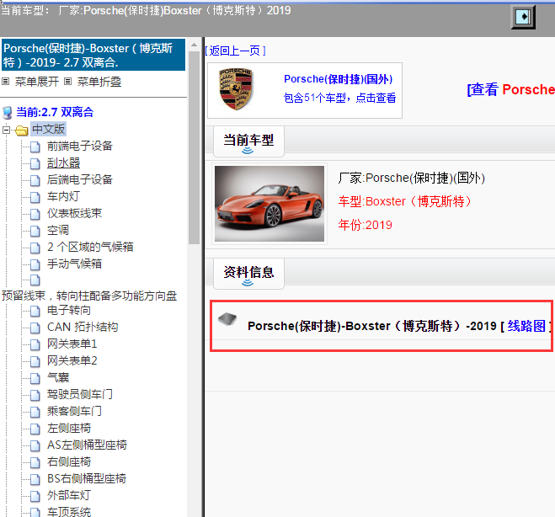This screenshot has width=555, height=517.
Task: Click the page icon next to 网关表单1
Action: point(35,344)
